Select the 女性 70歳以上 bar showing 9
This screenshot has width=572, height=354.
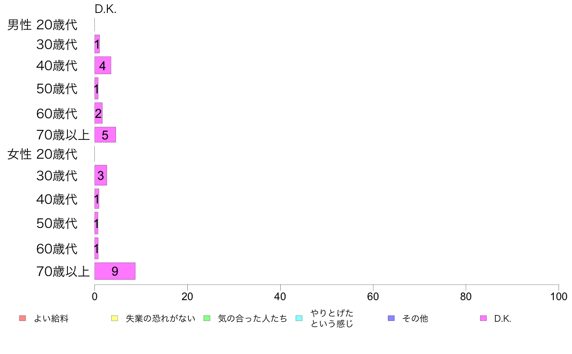point(115,271)
